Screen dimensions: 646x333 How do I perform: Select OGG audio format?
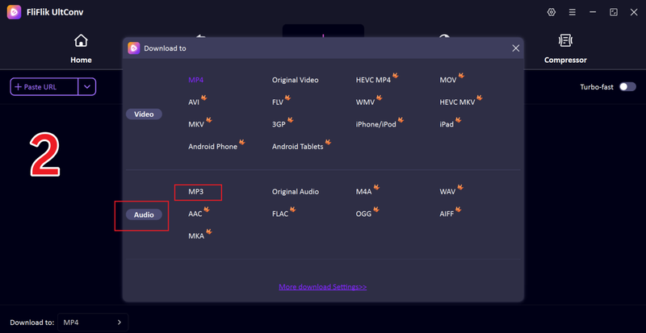(364, 214)
